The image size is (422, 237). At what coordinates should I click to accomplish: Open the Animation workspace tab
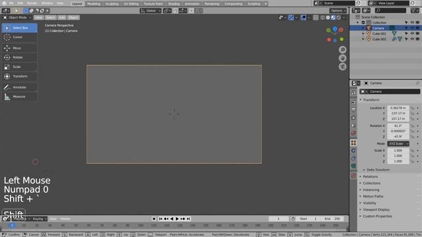coord(192,4)
